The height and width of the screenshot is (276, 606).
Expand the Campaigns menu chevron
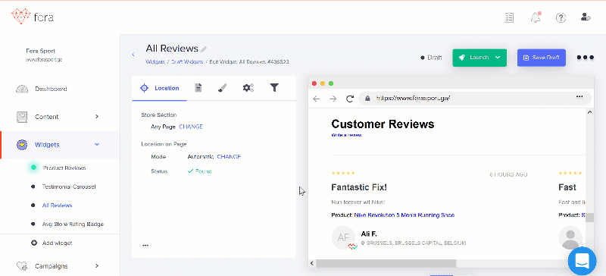click(x=97, y=266)
